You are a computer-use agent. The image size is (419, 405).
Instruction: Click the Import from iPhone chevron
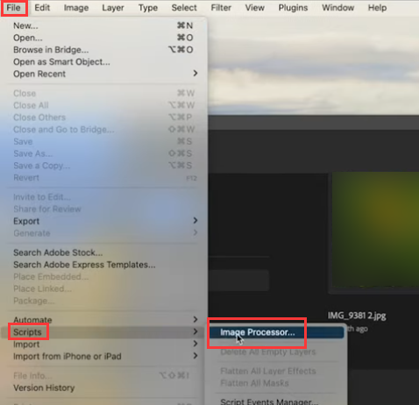pyautogui.click(x=195, y=356)
